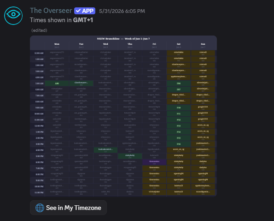Click the 8:00 PM time row label
The width and height of the screenshot is (274, 221).
39,174
